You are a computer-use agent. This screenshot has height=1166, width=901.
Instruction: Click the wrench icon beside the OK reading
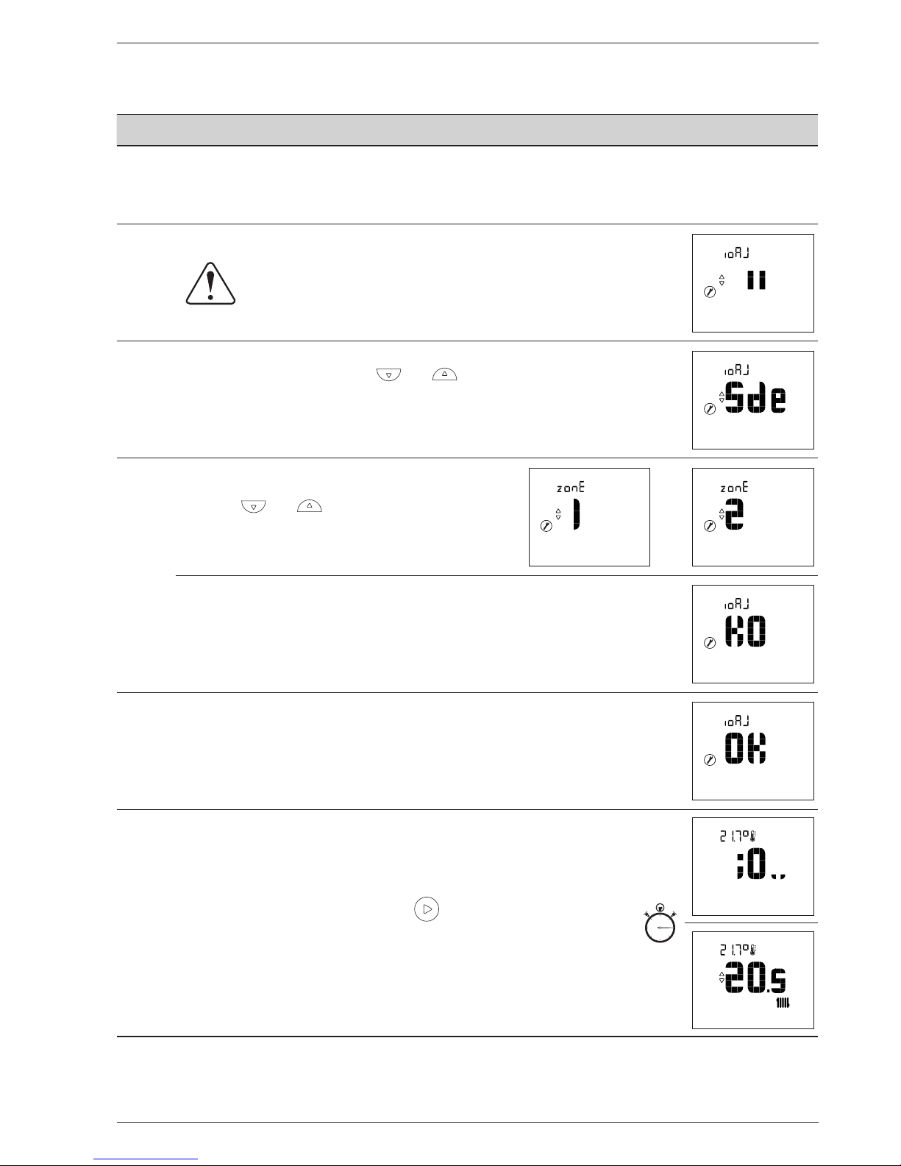click(x=709, y=760)
